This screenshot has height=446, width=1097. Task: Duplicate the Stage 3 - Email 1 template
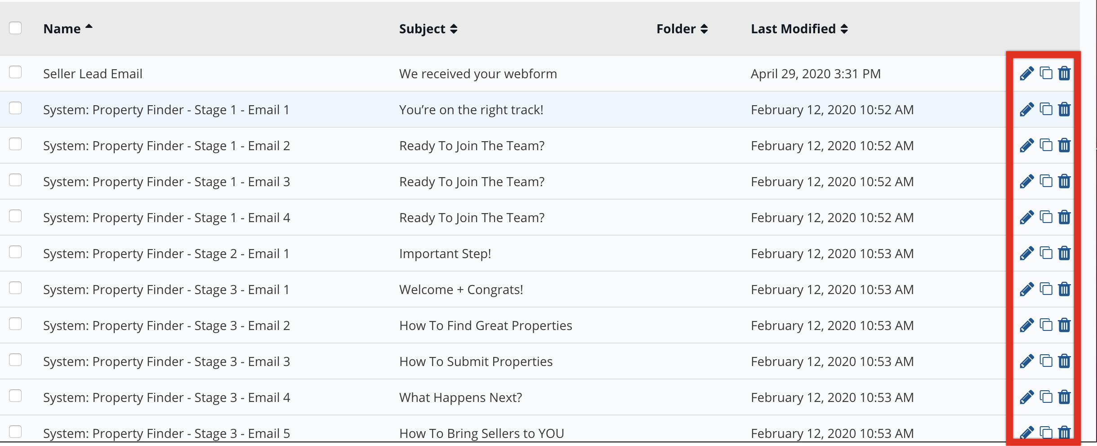[x=1046, y=289]
